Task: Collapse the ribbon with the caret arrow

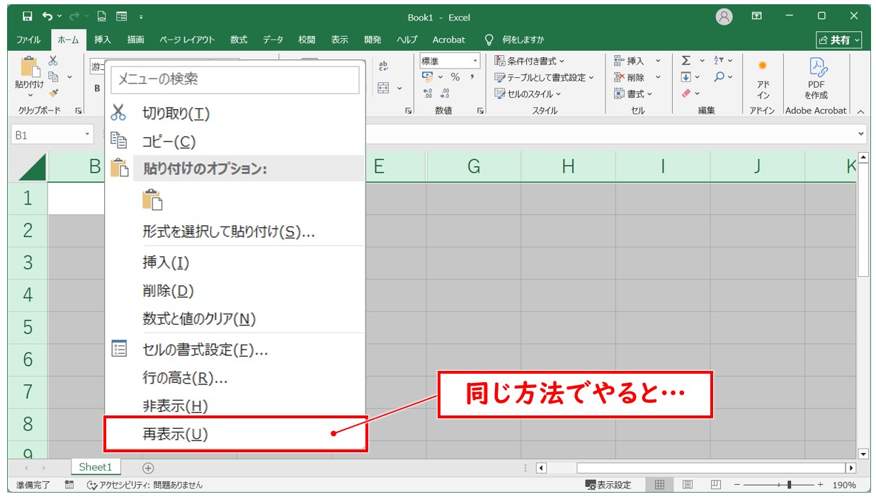Action: [x=860, y=111]
